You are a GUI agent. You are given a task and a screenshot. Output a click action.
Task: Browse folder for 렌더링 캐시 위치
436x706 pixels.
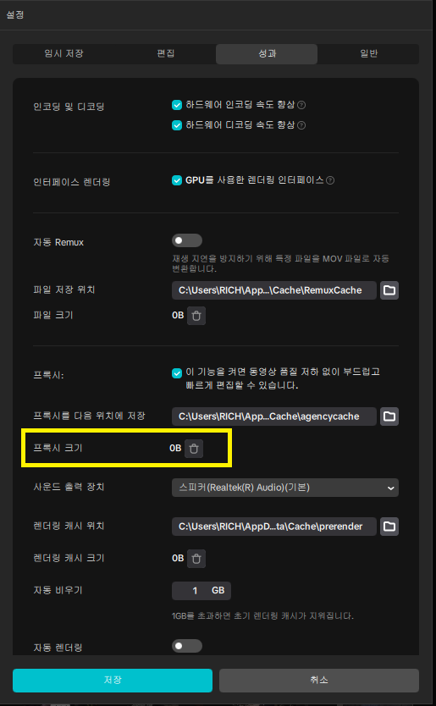(389, 527)
